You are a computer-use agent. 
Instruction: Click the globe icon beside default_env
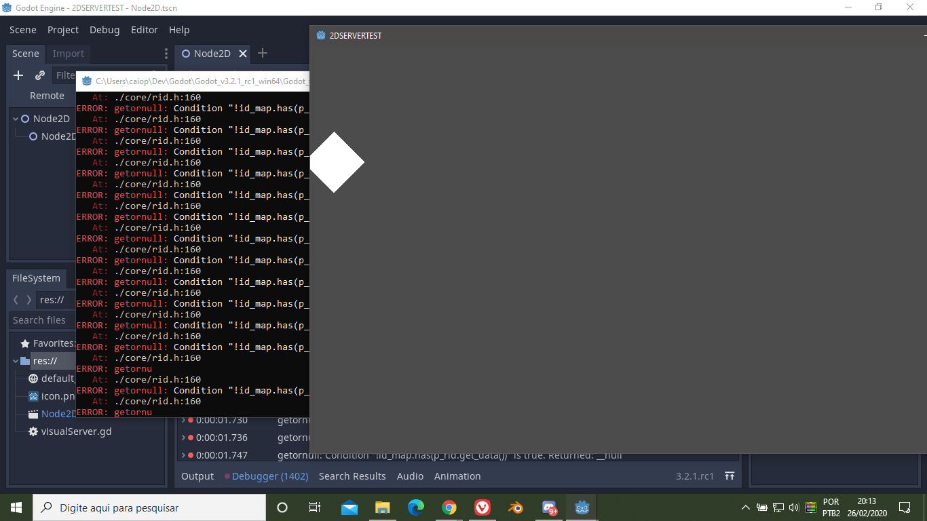(x=33, y=379)
